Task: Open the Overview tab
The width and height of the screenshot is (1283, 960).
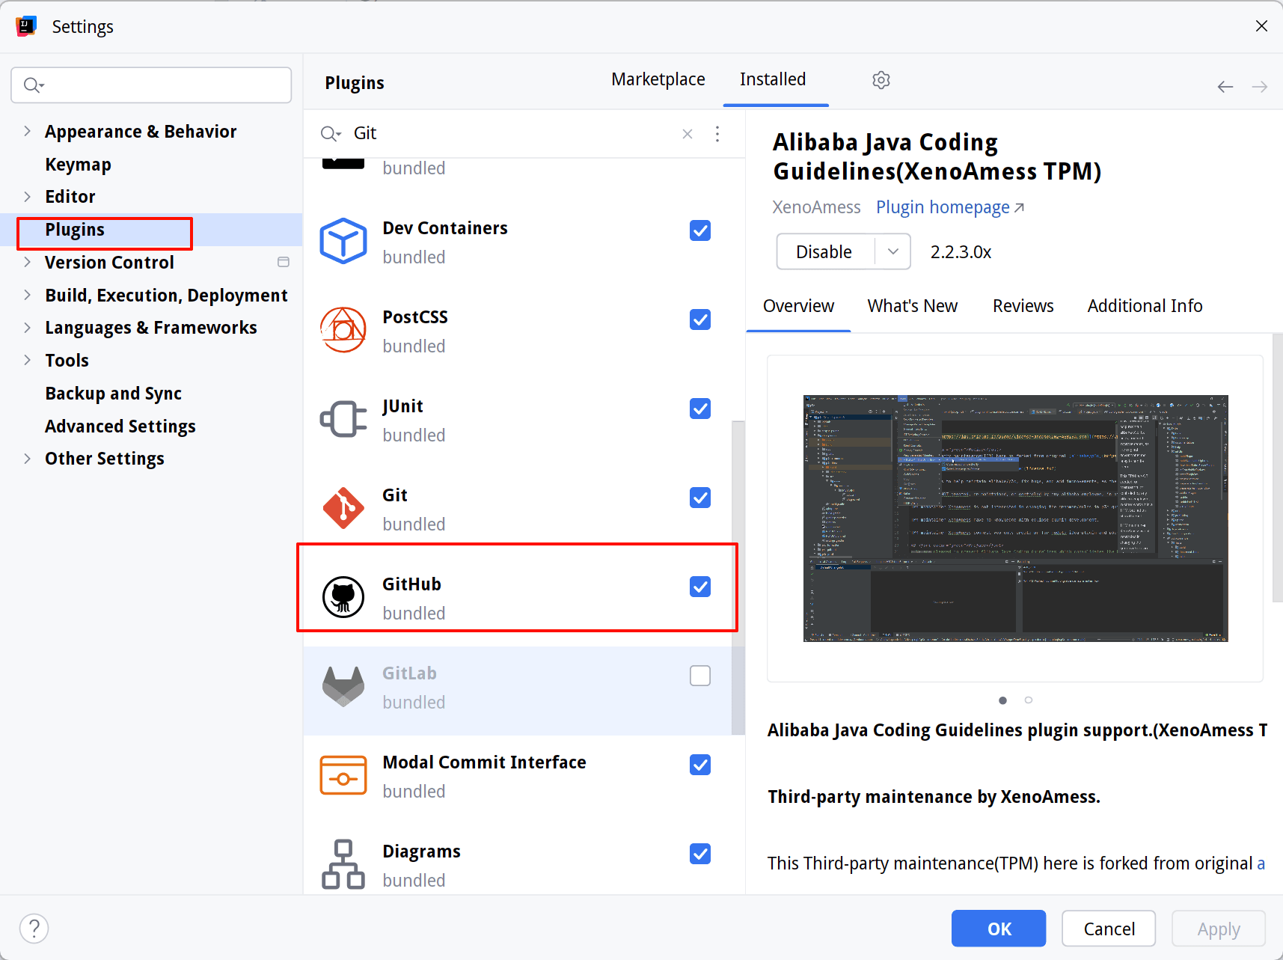Action: (x=798, y=306)
